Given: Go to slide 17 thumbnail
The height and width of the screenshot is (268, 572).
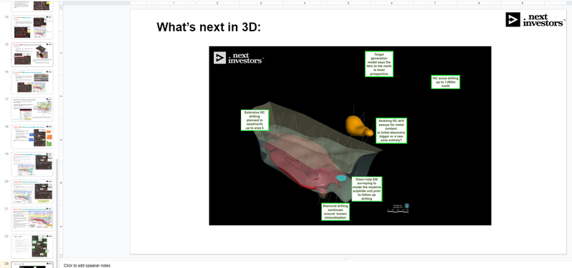Looking at the screenshot, I should pyautogui.click(x=32, y=109).
